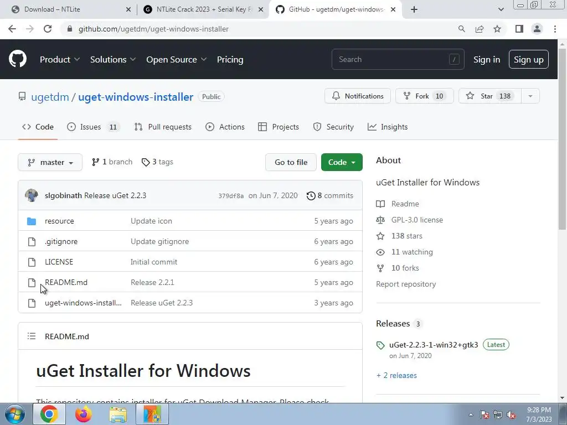The image size is (567, 425).
Task: Open the Windows Start button
Action: pyautogui.click(x=15, y=414)
